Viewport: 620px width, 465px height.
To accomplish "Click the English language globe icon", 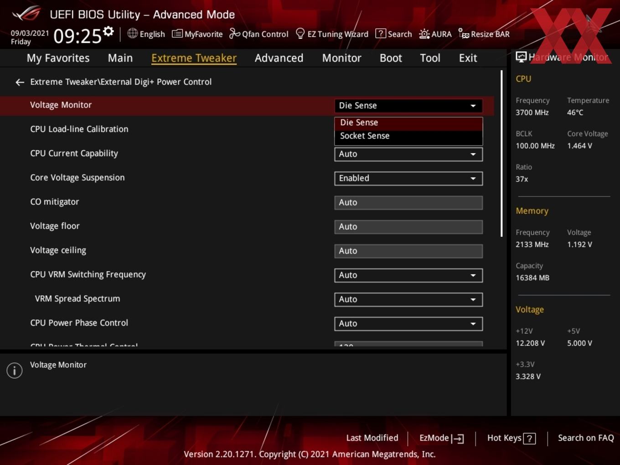I will pyautogui.click(x=132, y=33).
